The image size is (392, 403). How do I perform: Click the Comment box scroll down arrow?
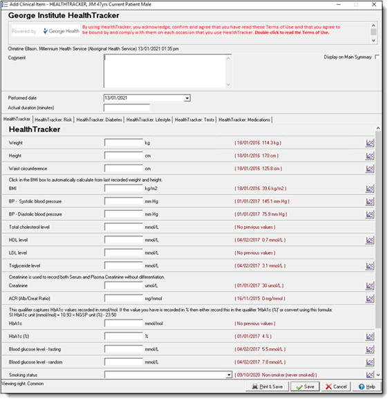(x=228, y=85)
